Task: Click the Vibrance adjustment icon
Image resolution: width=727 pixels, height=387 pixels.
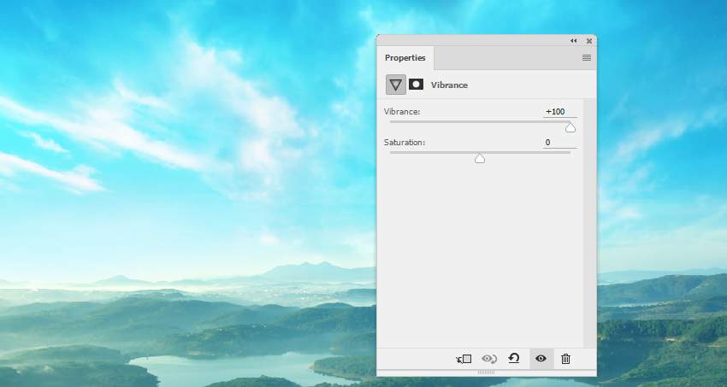Action: [395, 85]
